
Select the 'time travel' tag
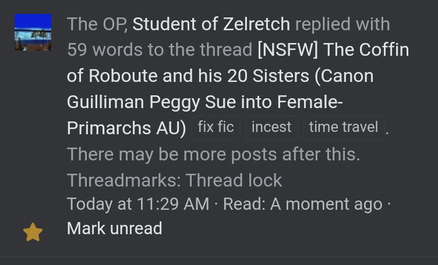point(343,127)
